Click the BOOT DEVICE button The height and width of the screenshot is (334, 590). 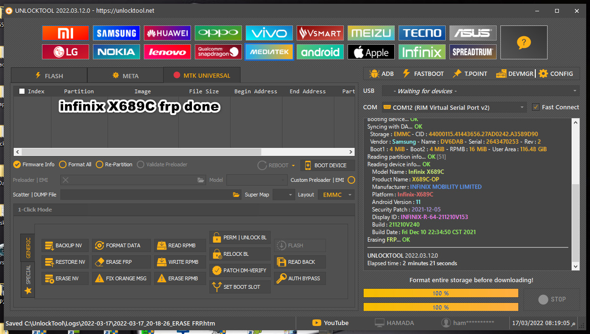pos(327,165)
